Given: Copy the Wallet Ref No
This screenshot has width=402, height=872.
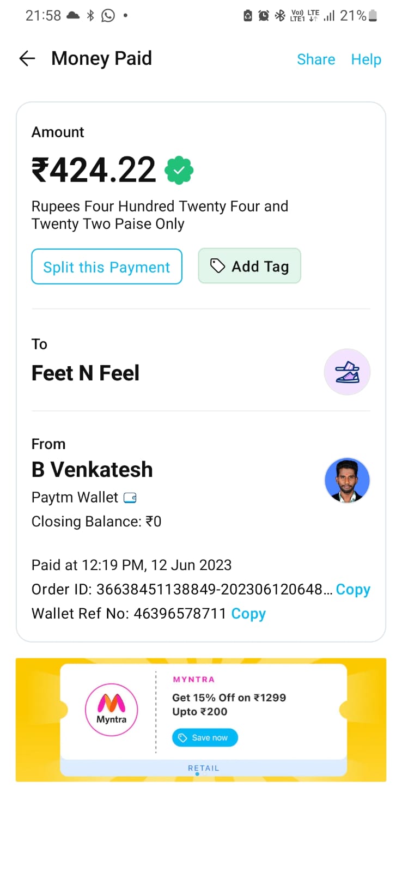Looking at the screenshot, I should (248, 614).
